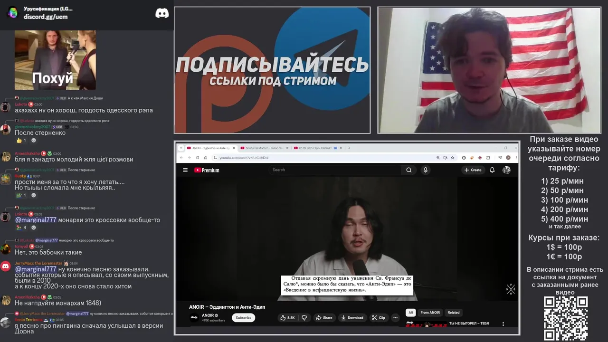
Task: Click the Clip button
Action: [379, 318]
